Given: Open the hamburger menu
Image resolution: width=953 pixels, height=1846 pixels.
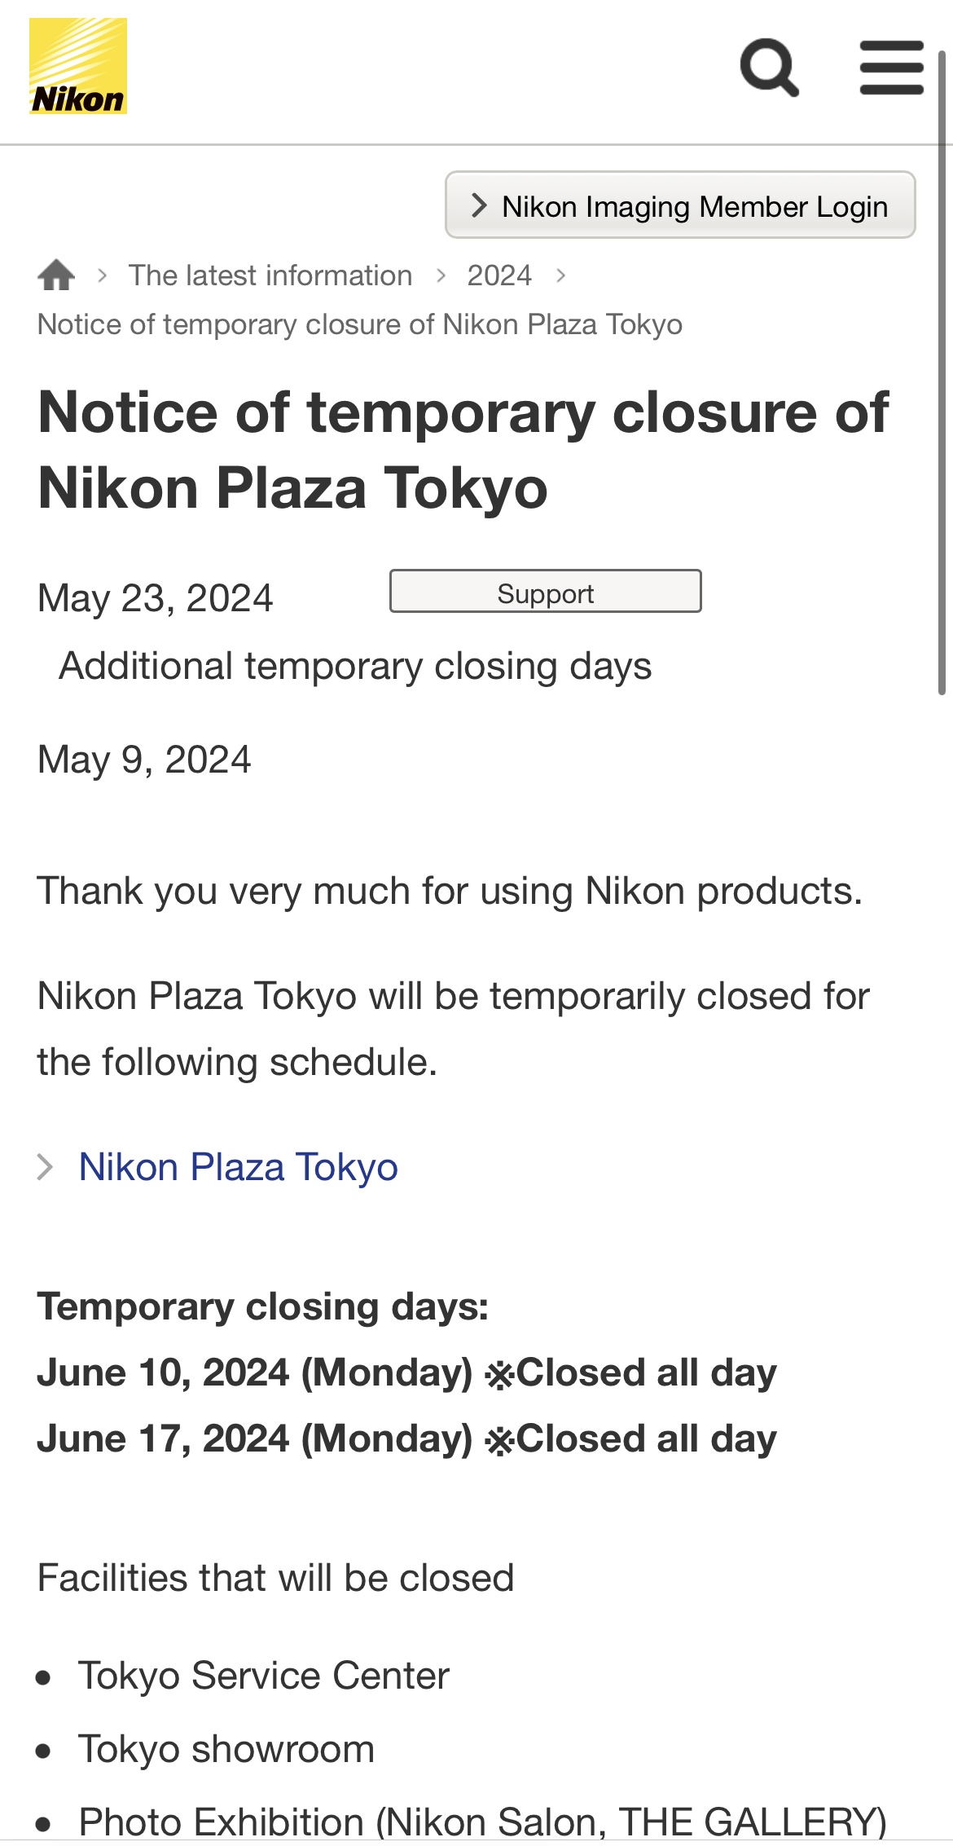Looking at the screenshot, I should (x=892, y=67).
